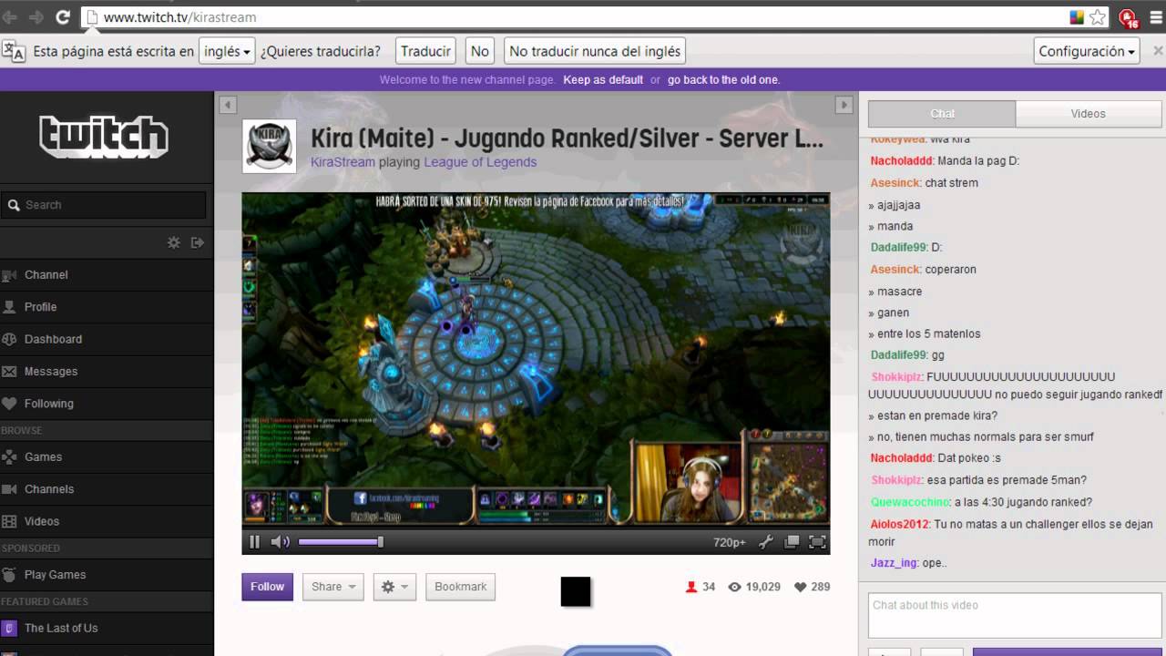Open the gear options dropdown below video
The image size is (1166, 656).
tap(394, 587)
